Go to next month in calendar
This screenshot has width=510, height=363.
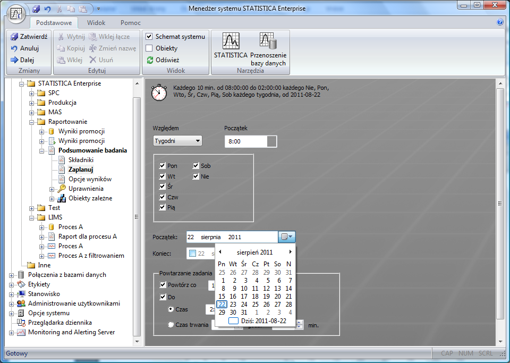pyautogui.click(x=290, y=252)
